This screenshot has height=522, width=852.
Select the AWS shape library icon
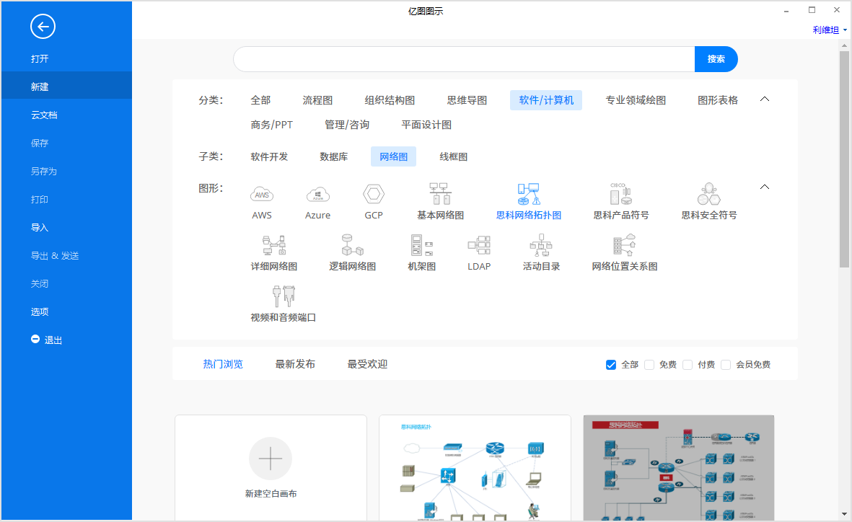(x=262, y=195)
